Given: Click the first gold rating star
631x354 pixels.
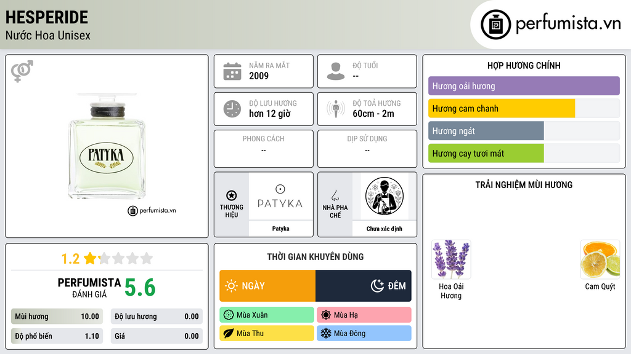Looking at the screenshot, I should [x=90, y=258].
